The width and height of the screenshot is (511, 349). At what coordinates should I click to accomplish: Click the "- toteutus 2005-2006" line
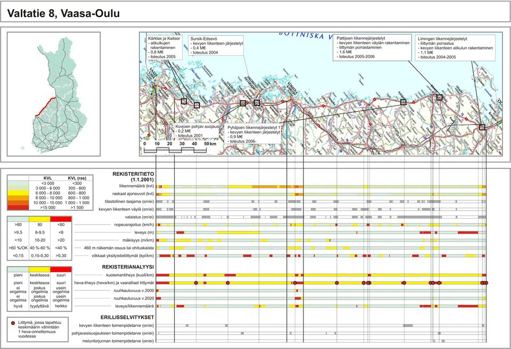click(356, 56)
